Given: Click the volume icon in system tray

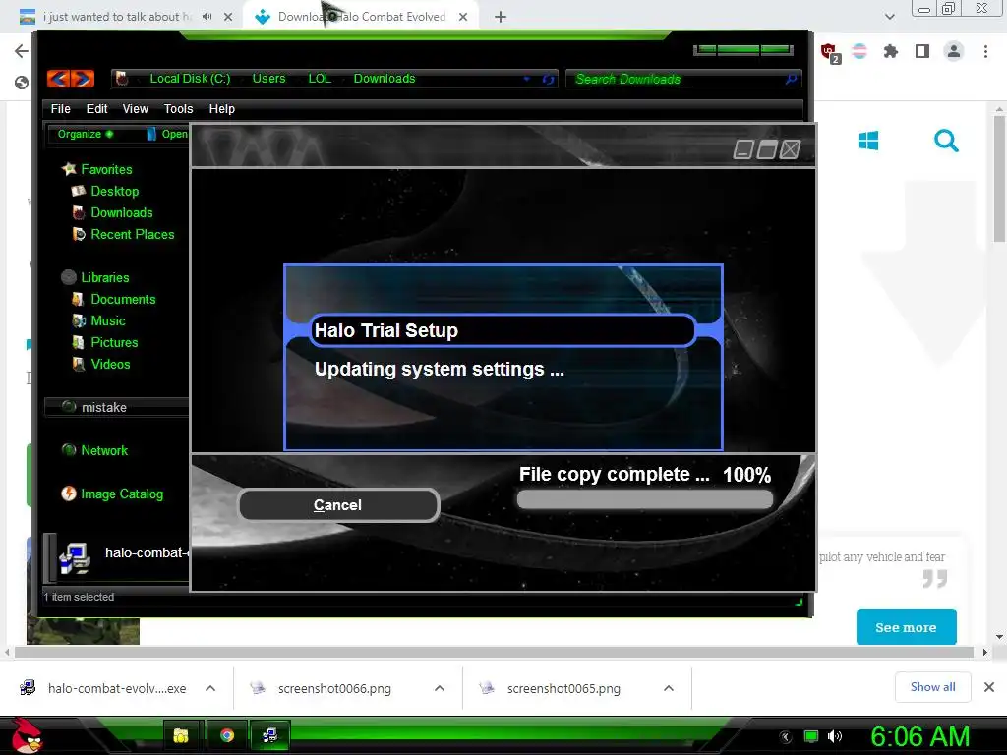Looking at the screenshot, I should coord(835,736).
